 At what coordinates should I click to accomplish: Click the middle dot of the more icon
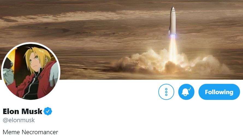coord(166,92)
